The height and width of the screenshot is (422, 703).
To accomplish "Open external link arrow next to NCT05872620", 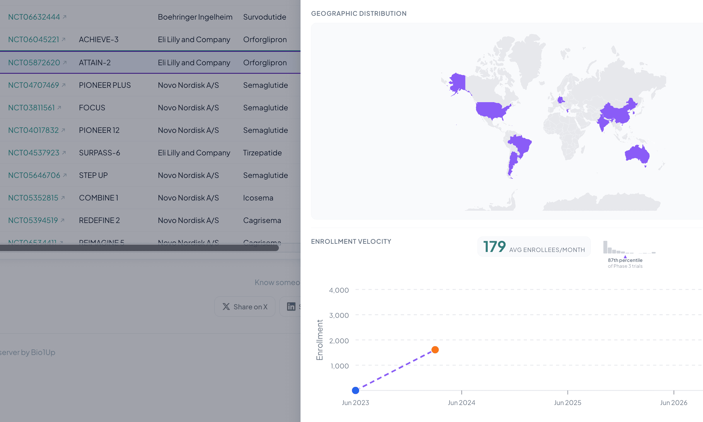I will tap(65, 63).
